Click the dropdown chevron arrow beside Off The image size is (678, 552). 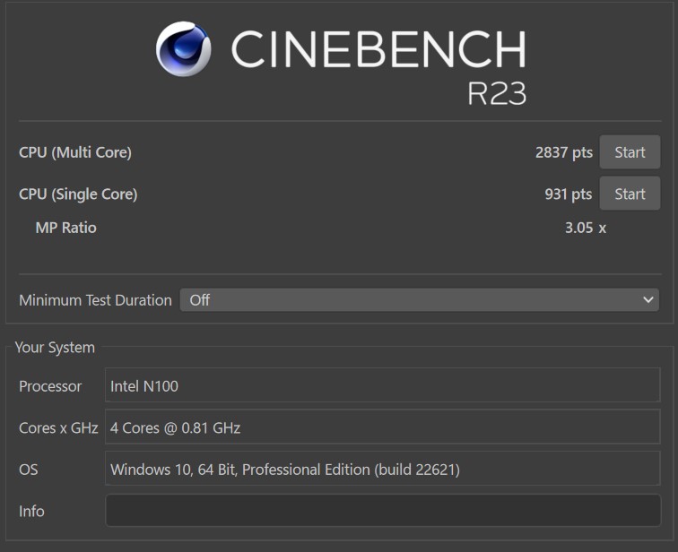coord(648,300)
